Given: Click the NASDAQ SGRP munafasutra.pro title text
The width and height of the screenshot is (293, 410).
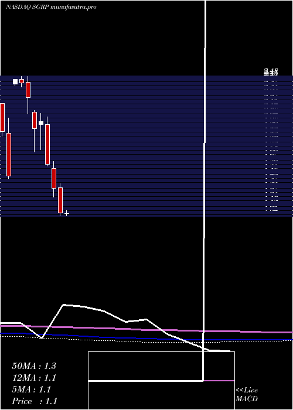Looking at the screenshot, I should pos(51,7).
